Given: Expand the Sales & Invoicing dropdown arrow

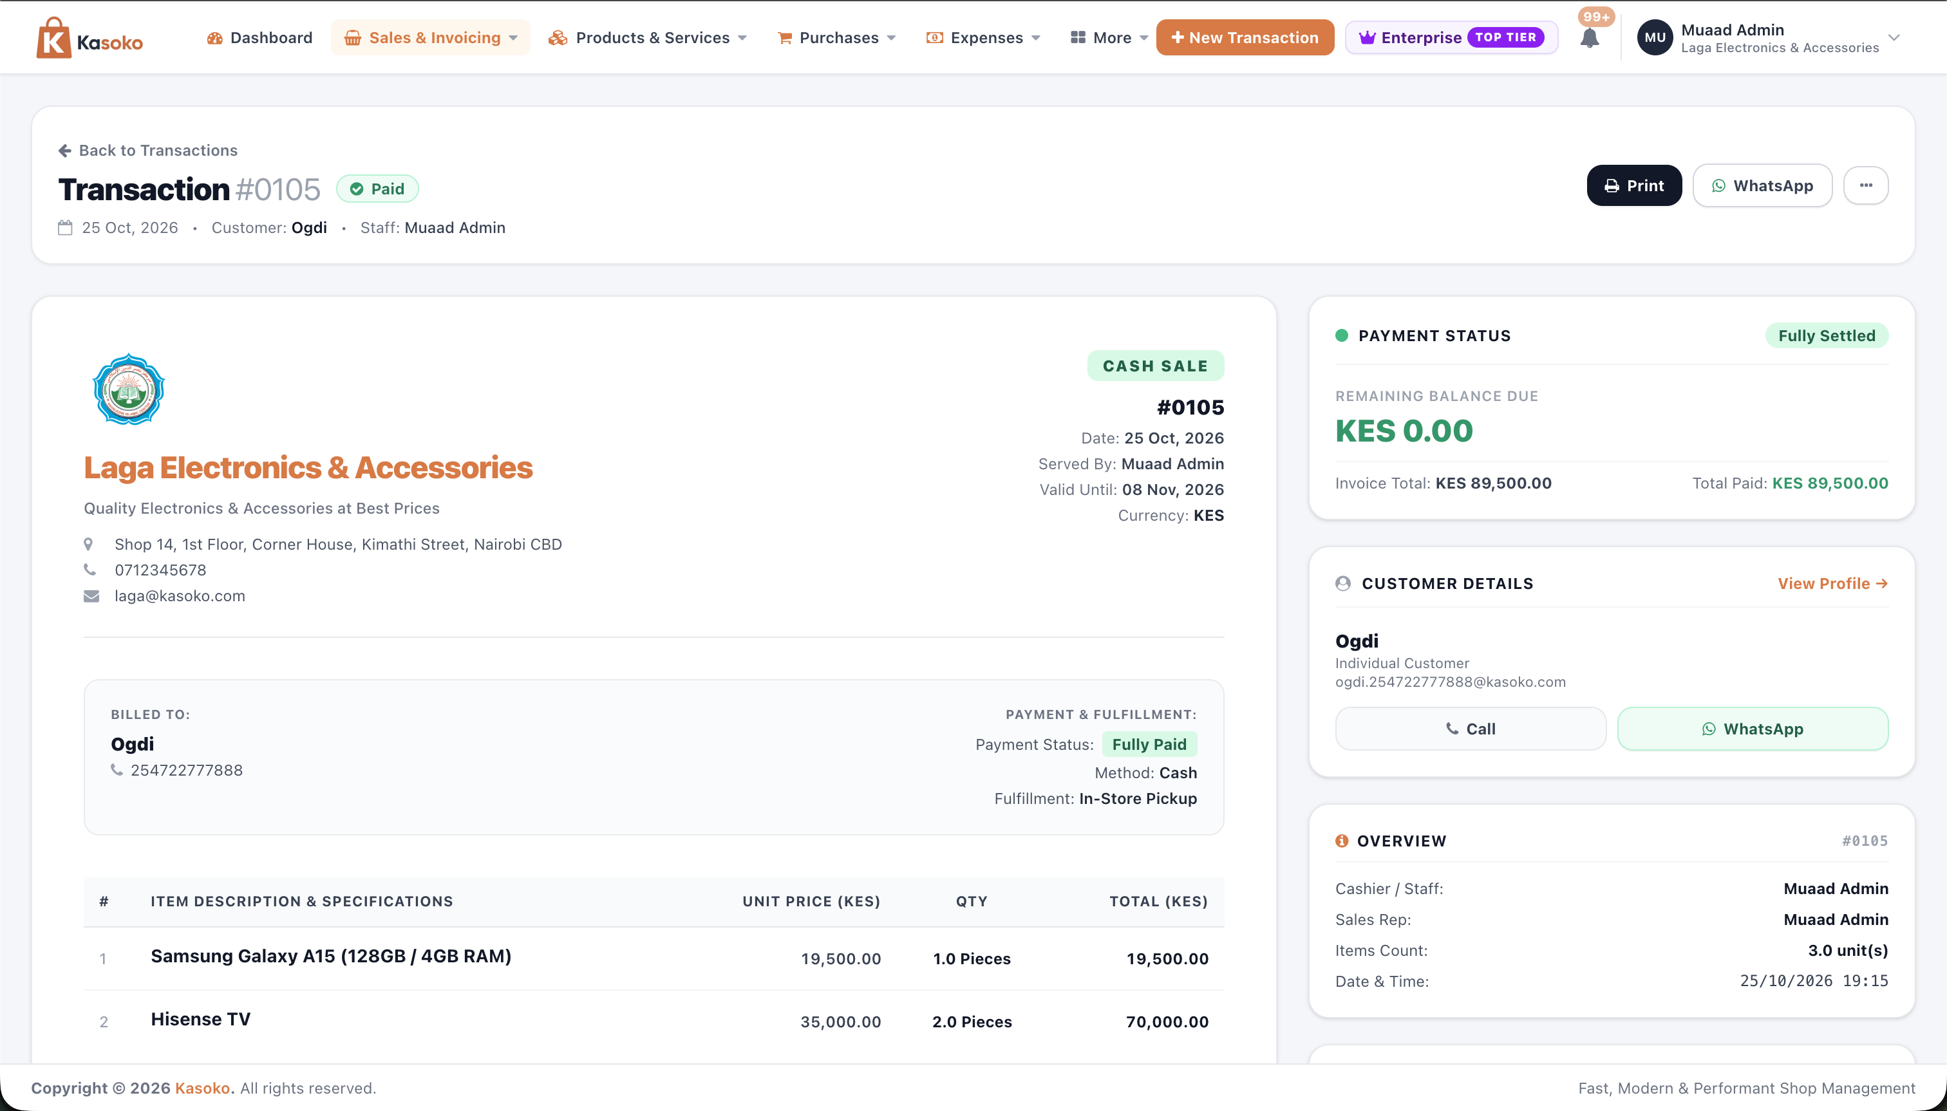Looking at the screenshot, I should [514, 38].
